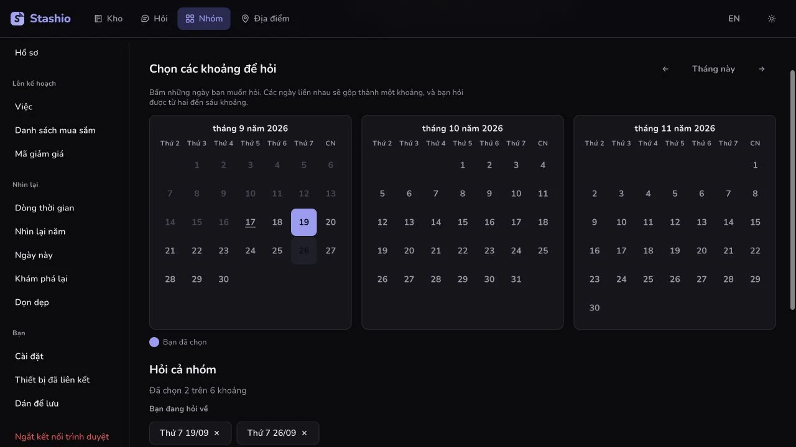Select 30 September 2026

coord(223,279)
